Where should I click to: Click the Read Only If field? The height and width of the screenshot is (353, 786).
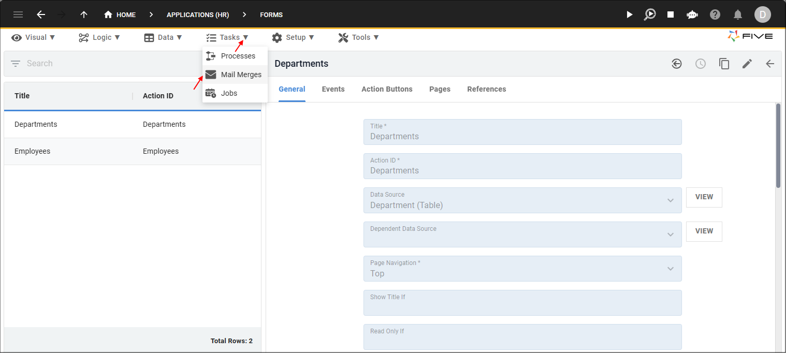(x=522, y=337)
